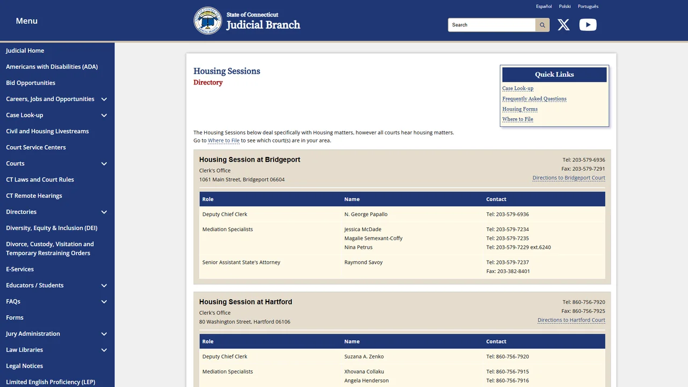Open Frequently Asked Questions quick link
This screenshot has height=387, width=688.
534,98
